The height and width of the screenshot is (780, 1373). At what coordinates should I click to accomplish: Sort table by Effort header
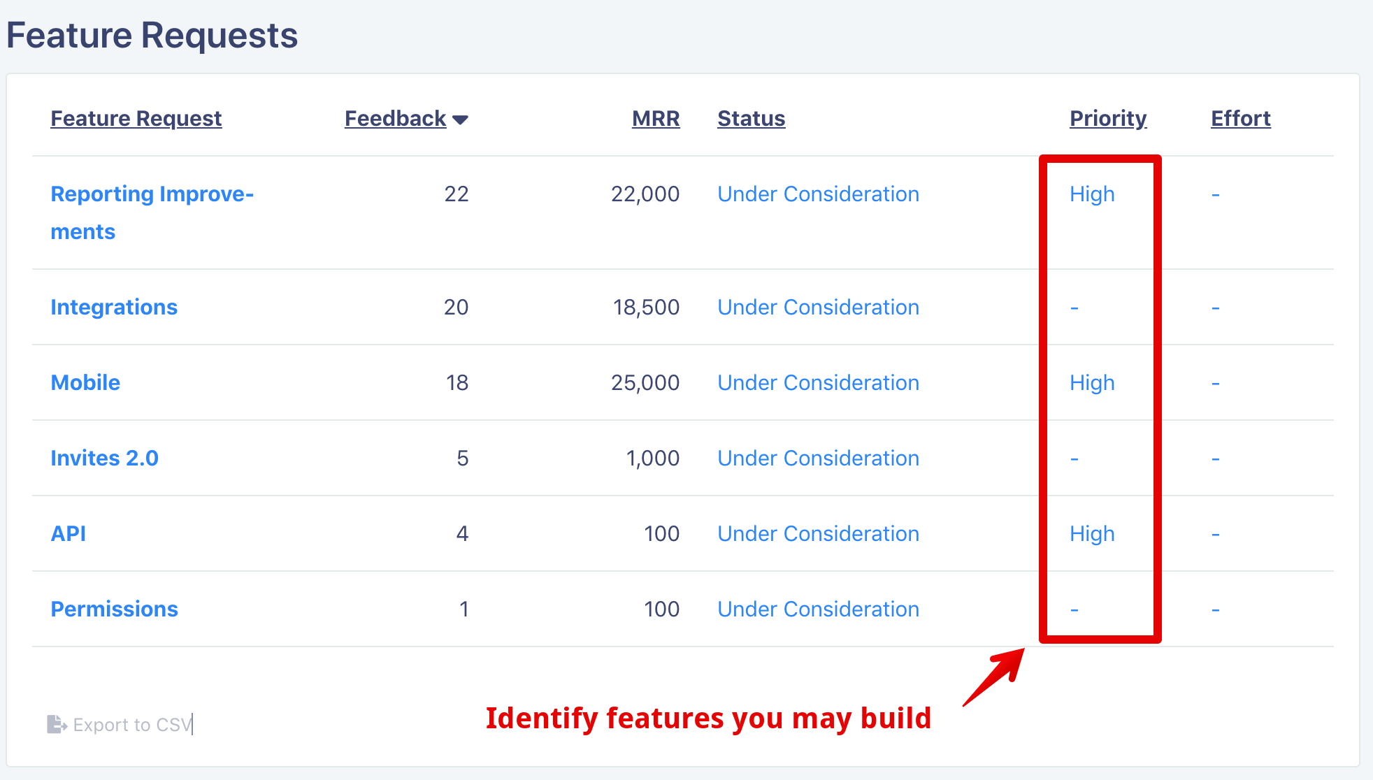click(1241, 119)
